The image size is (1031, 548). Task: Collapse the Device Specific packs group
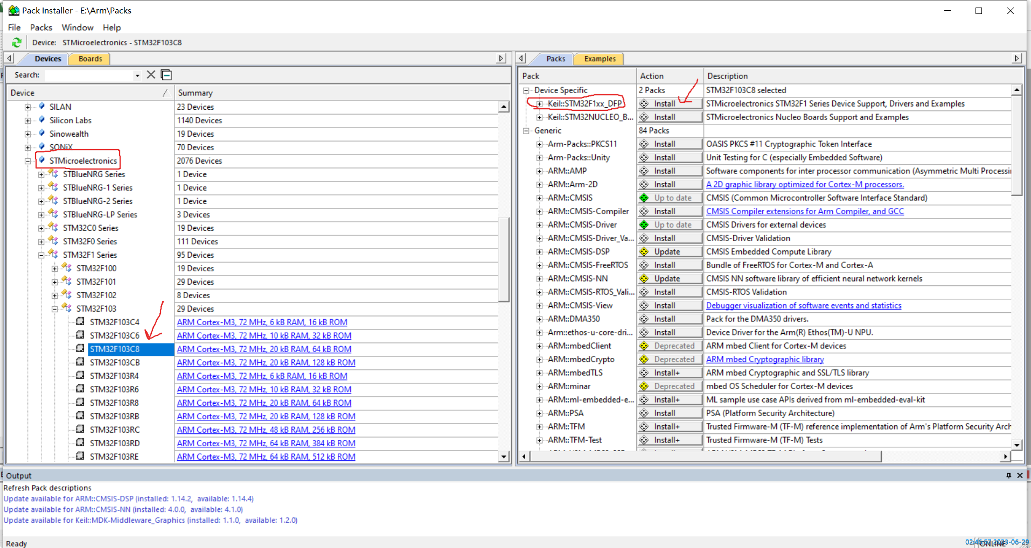tap(526, 90)
